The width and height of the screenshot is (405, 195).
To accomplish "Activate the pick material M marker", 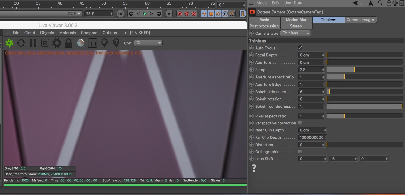I will pyautogui.click(x=116, y=43).
